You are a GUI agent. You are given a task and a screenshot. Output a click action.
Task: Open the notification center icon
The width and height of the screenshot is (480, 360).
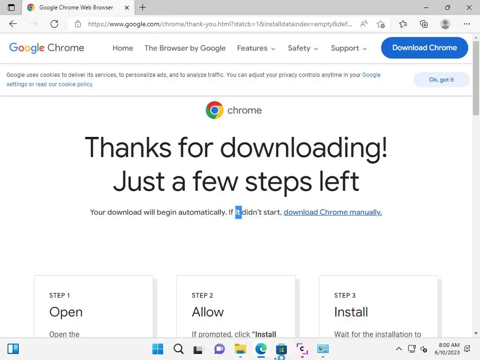pos(467,349)
